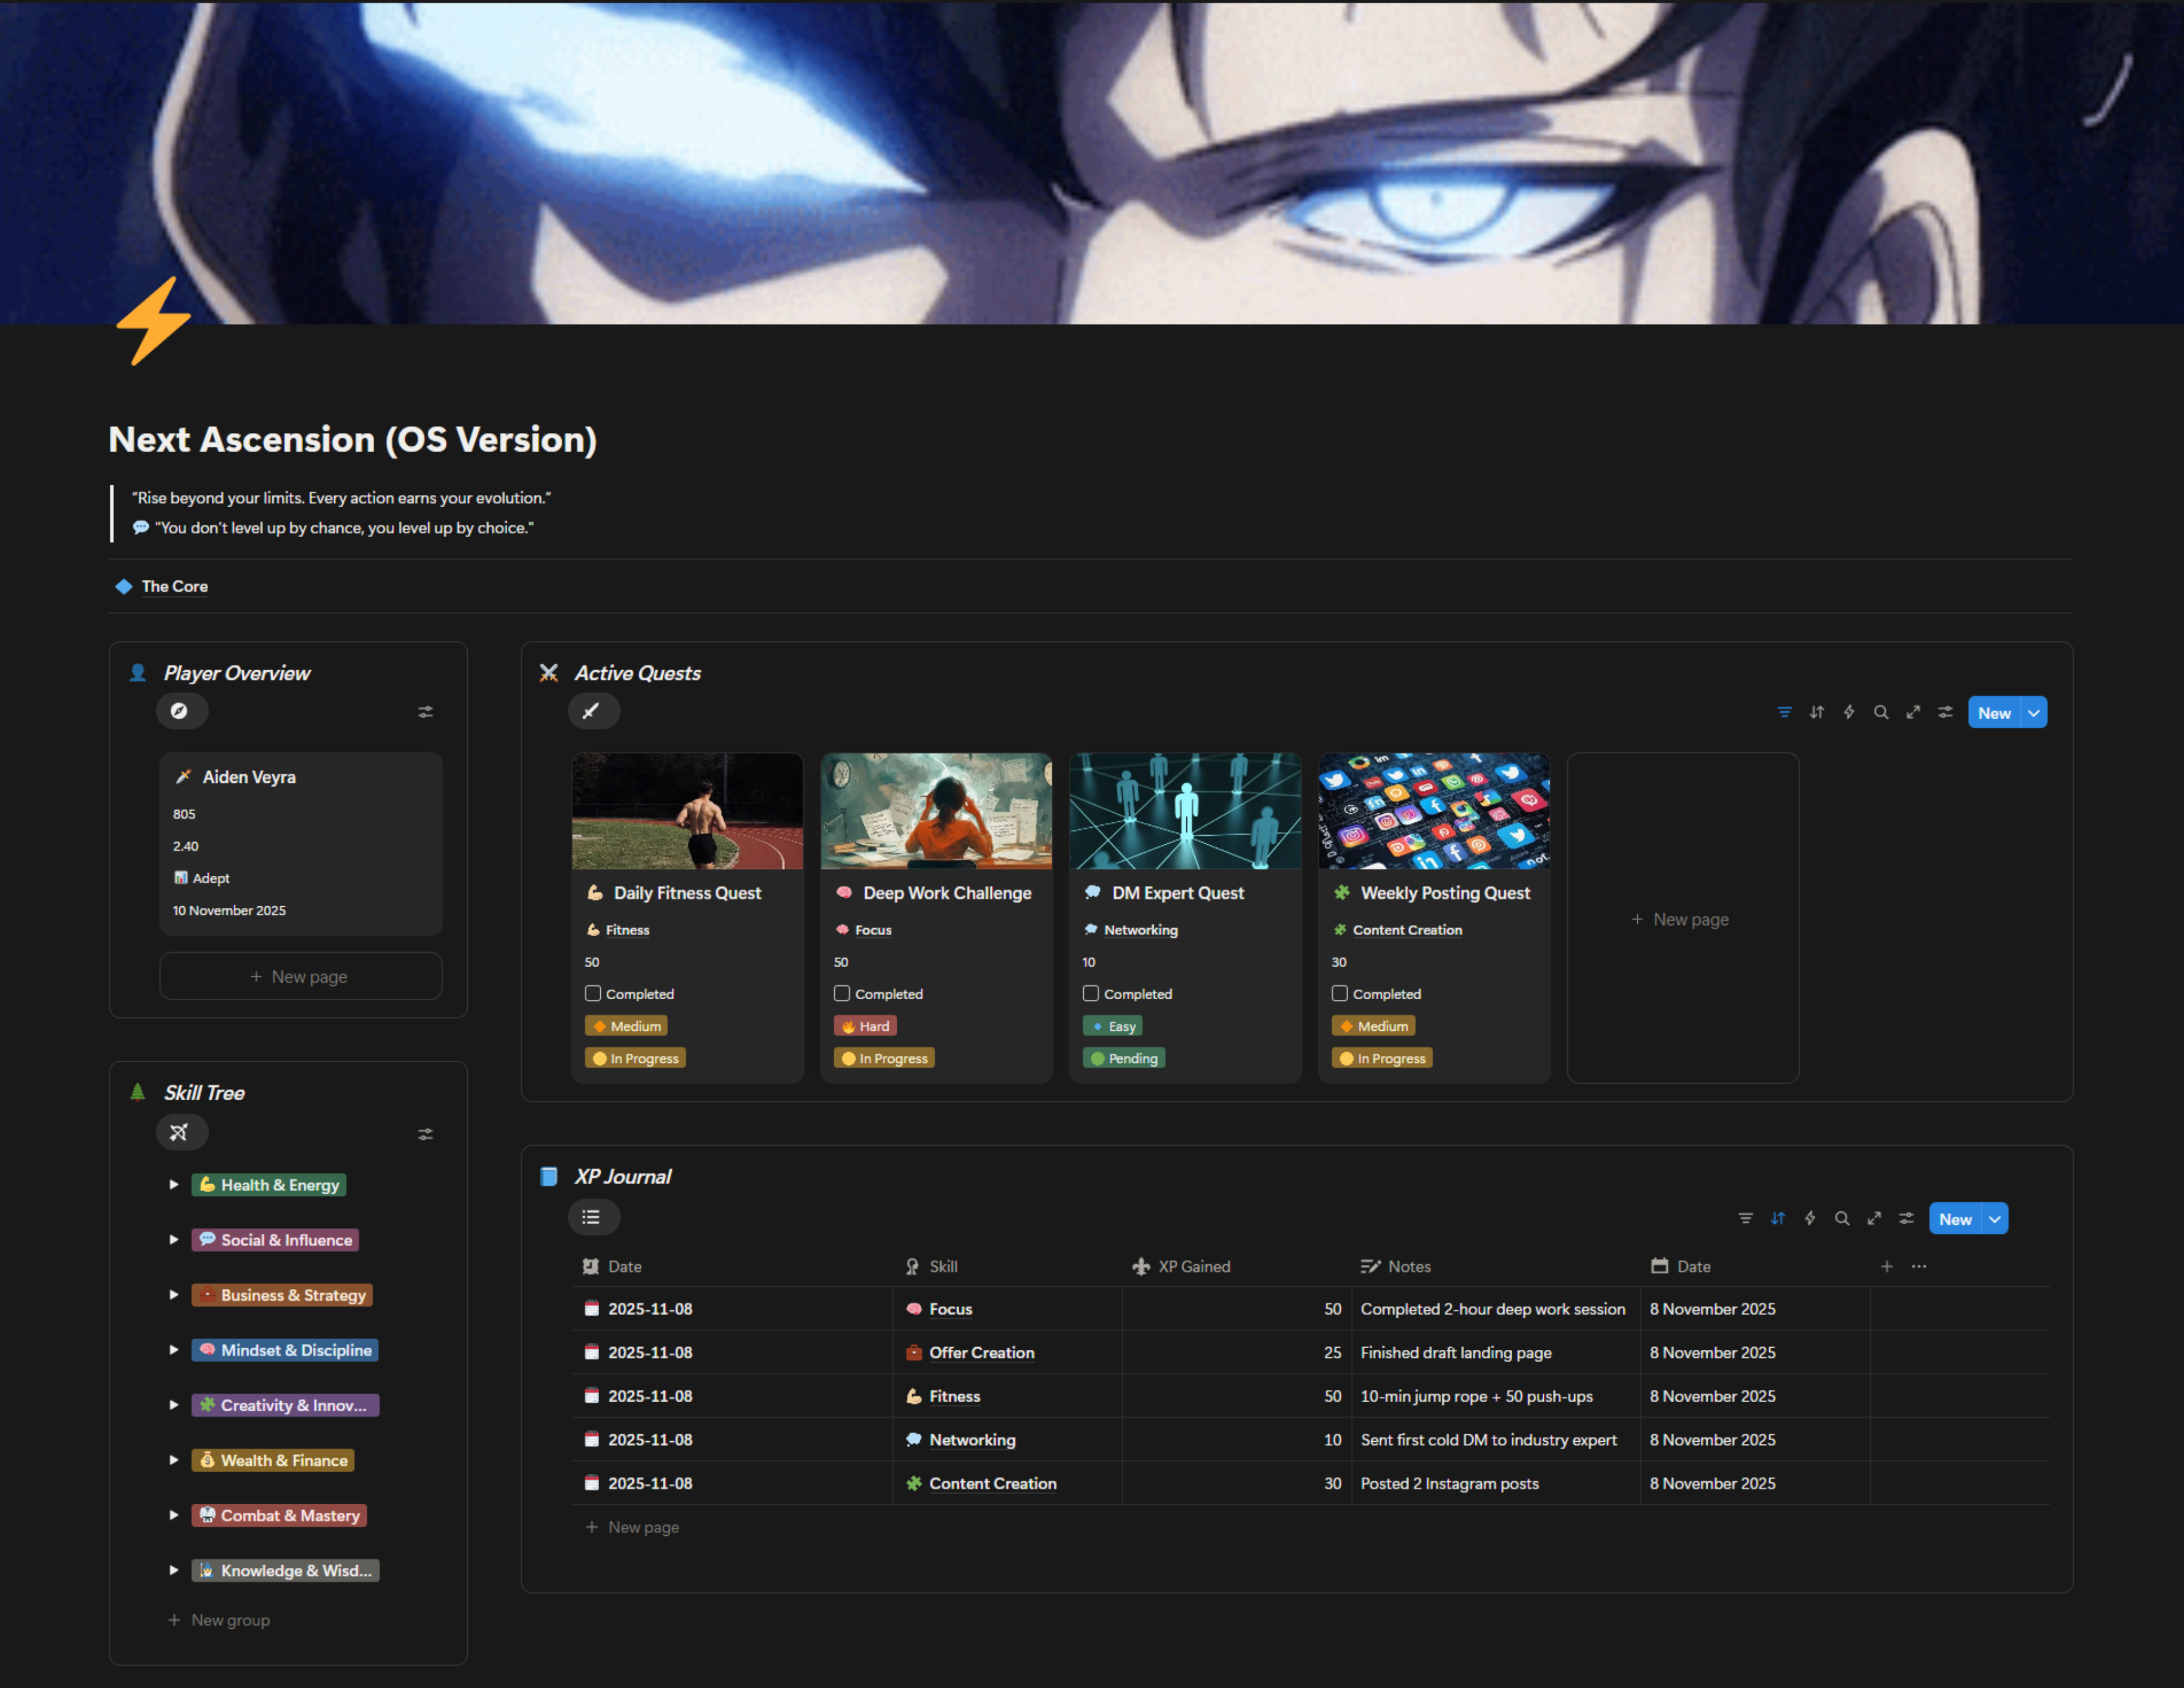
Task: Open view settings icon in Player Overview
Action: 425,712
